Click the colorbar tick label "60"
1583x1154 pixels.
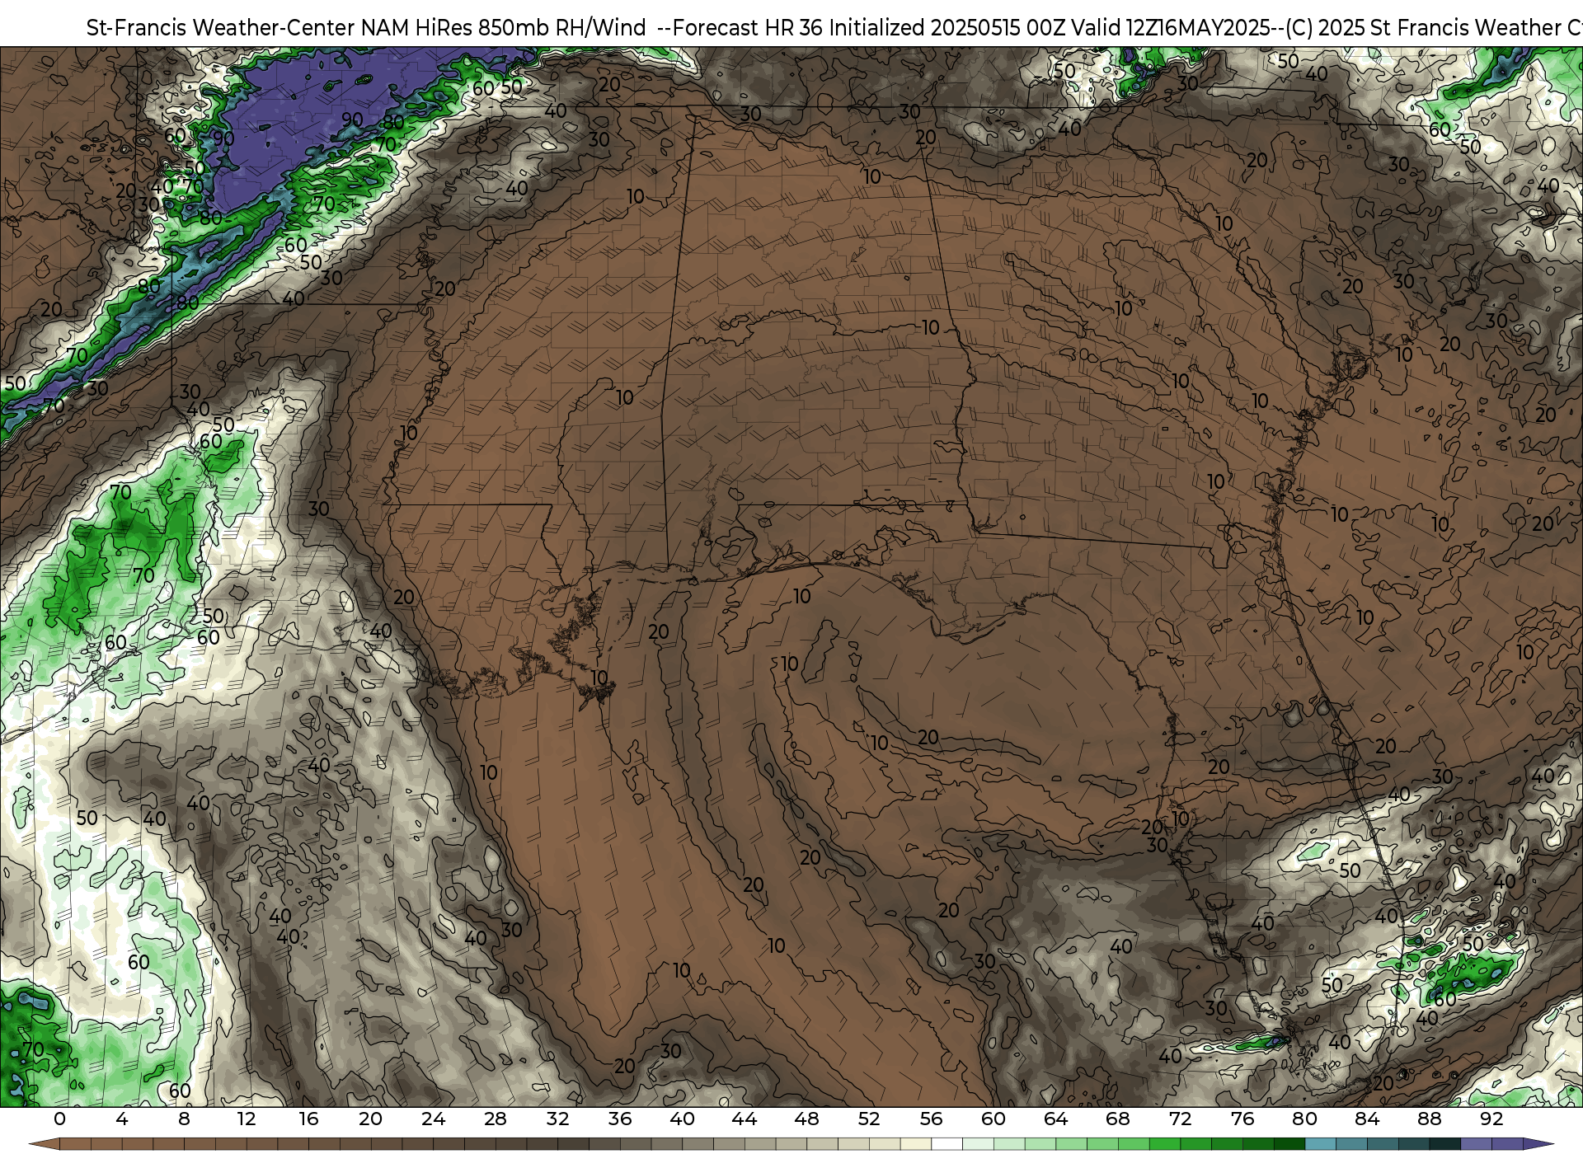tap(993, 1119)
